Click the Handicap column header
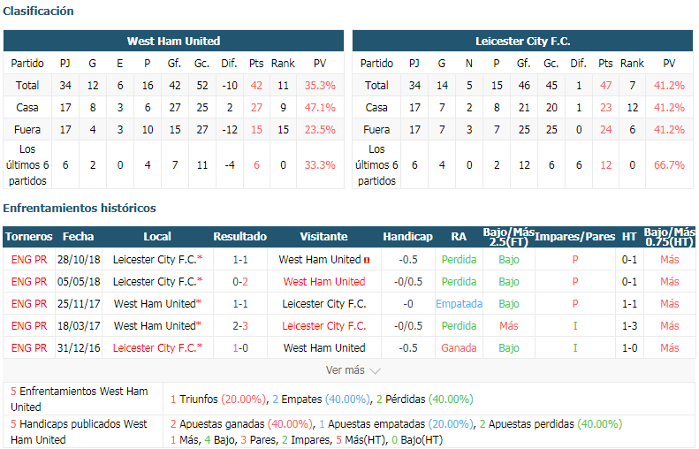Image resolution: width=699 pixels, height=449 pixels. click(x=407, y=237)
